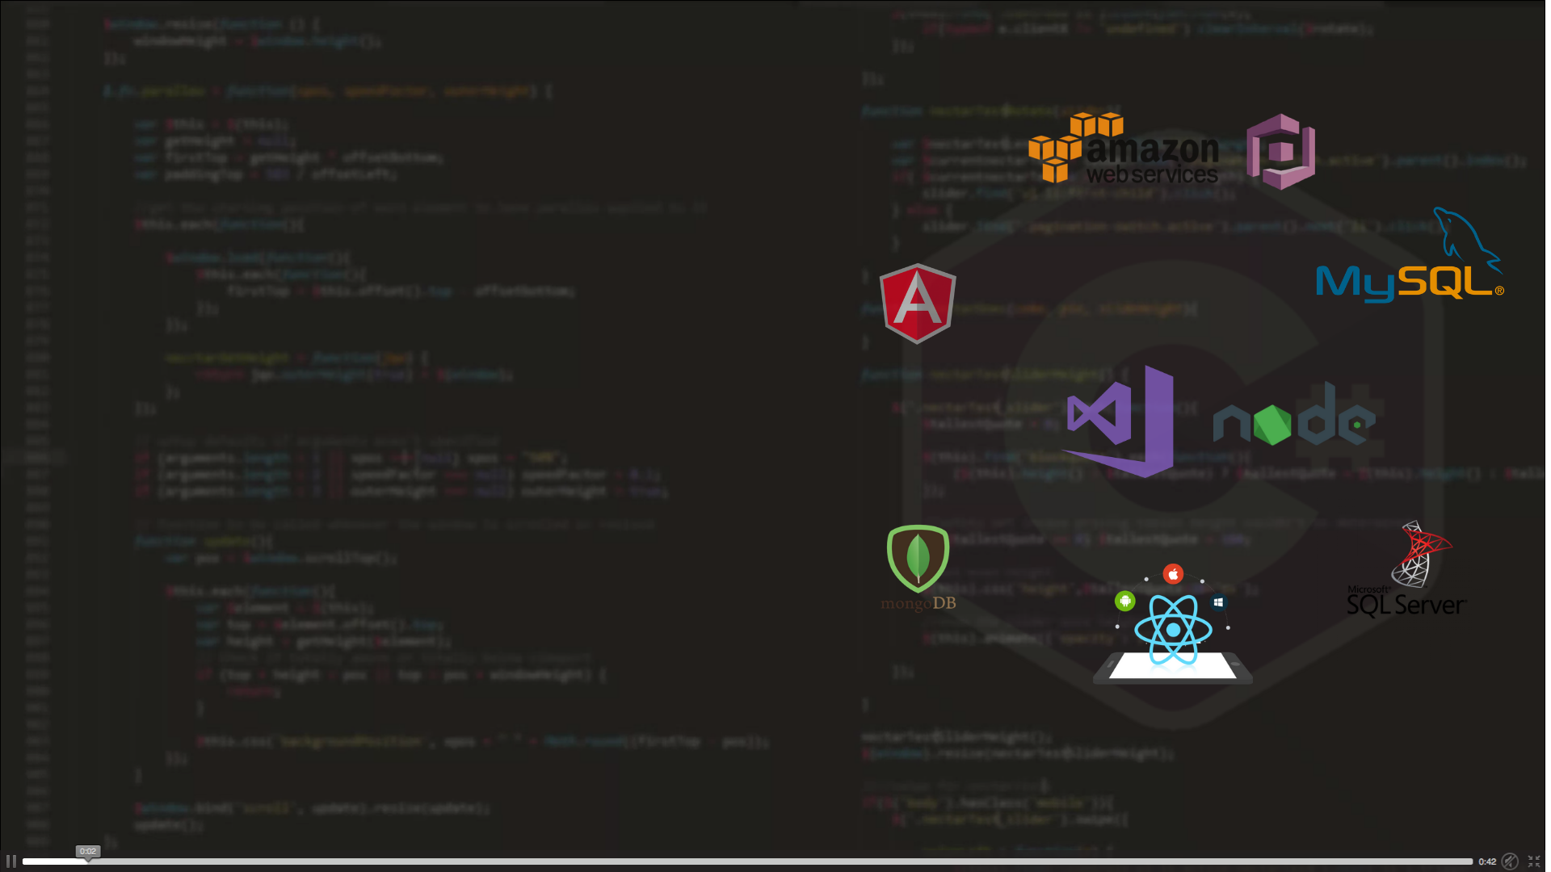Screen dimensions: 1551x872
Task: Click the React atom logo
Action: point(1173,630)
